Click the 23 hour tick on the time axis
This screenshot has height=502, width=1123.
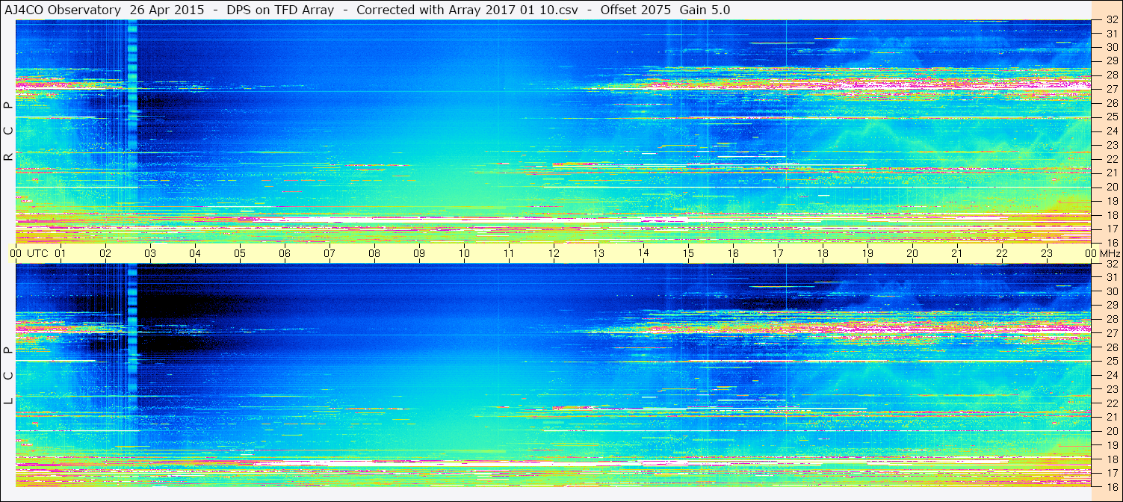pyautogui.click(x=1047, y=253)
